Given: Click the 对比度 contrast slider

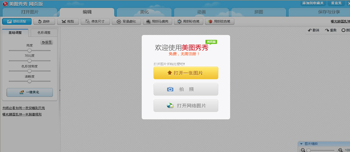Looking at the screenshot, I should [x=29, y=61].
